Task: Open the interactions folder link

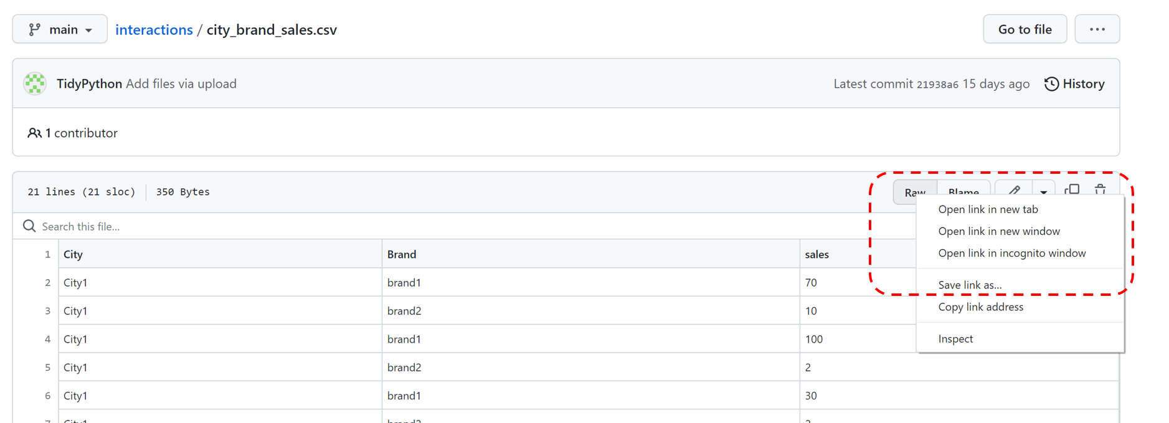Action: [154, 29]
